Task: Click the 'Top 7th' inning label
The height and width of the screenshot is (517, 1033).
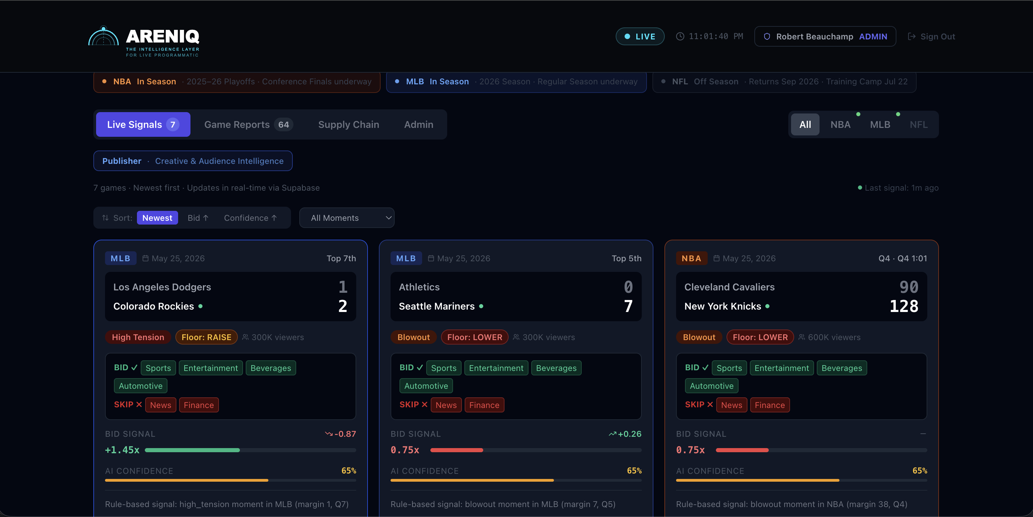Action: (x=341, y=258)
